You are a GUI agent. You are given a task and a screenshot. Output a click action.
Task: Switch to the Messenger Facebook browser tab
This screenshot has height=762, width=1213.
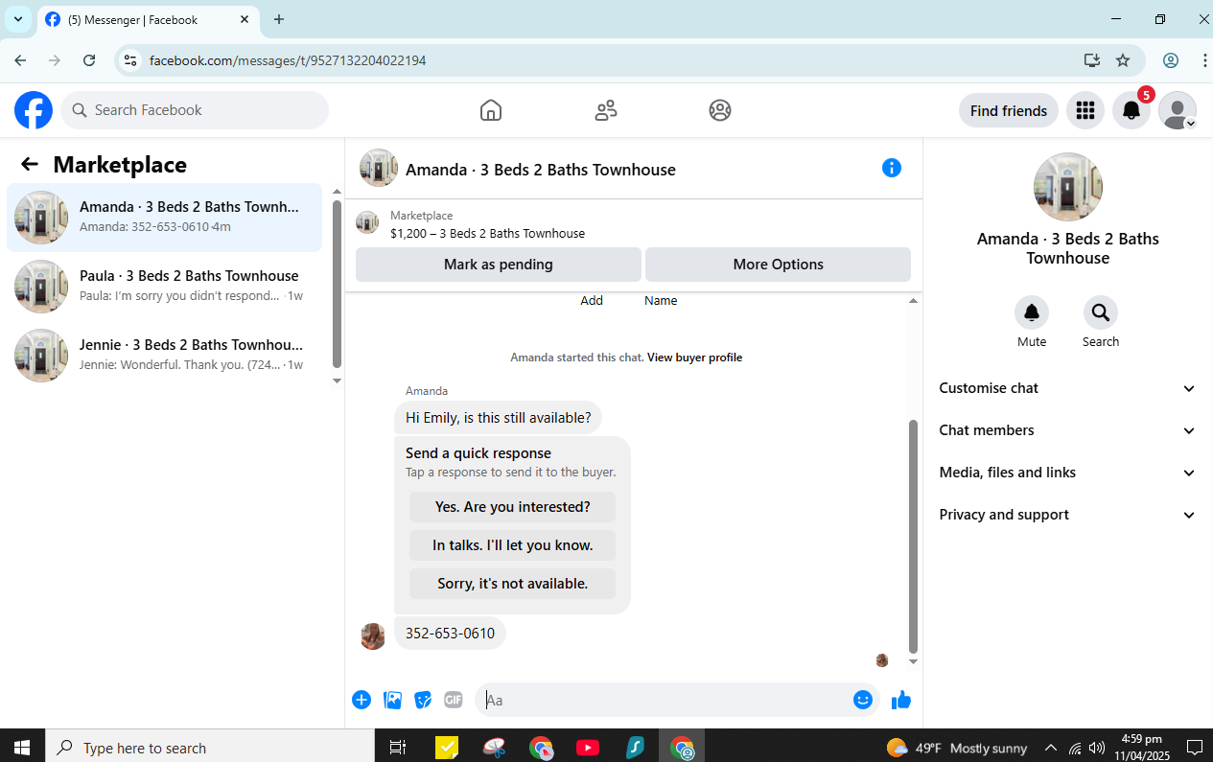pyautogui.click(x=149, y=20)
